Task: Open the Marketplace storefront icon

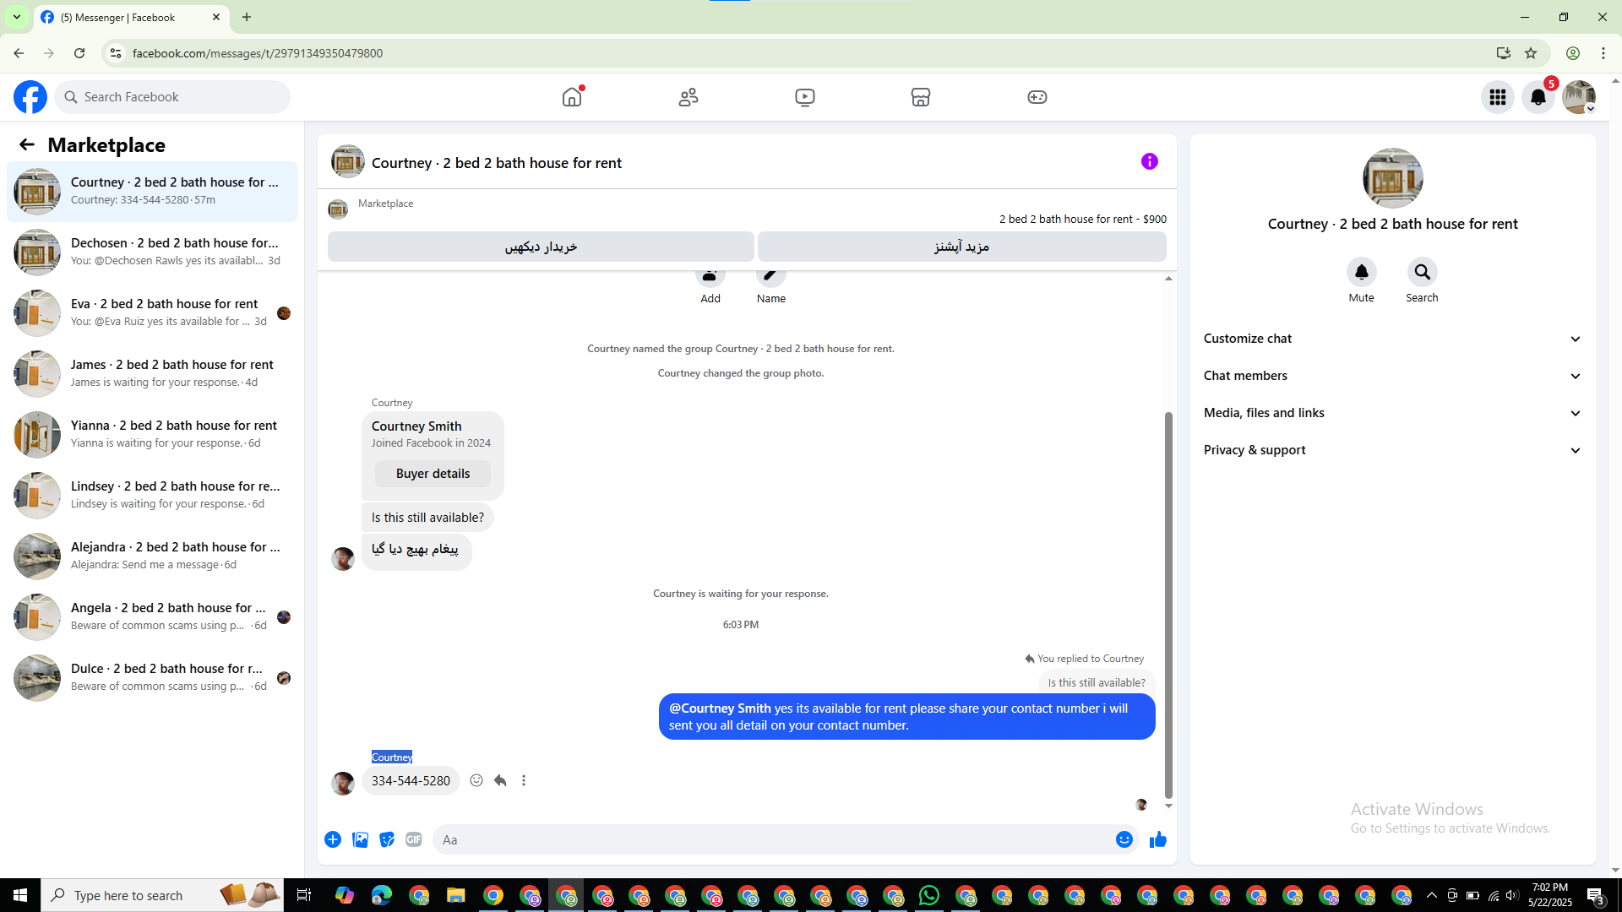Action: [921, 97]
